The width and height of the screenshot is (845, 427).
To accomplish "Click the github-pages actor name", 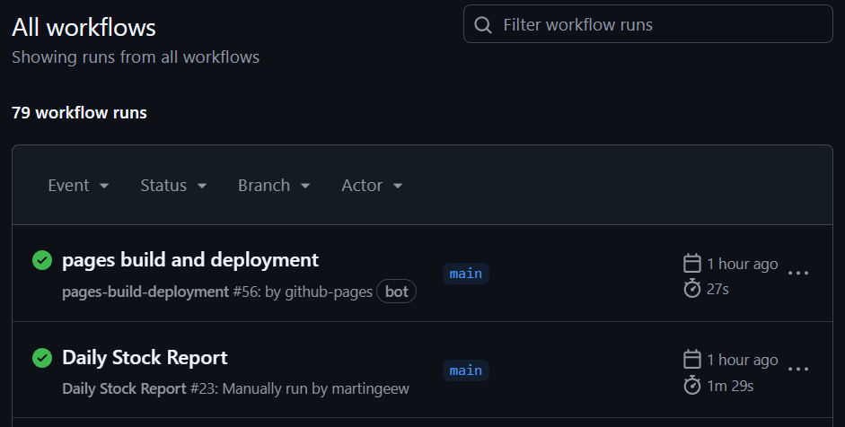I will (x=329, y=292).
